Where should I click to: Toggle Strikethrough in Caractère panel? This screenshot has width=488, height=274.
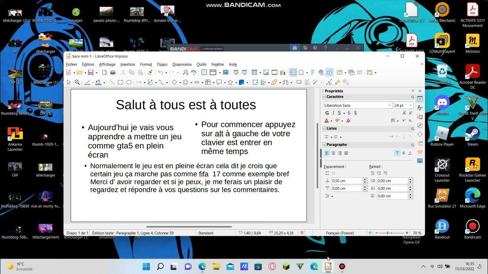coord(349,113)
